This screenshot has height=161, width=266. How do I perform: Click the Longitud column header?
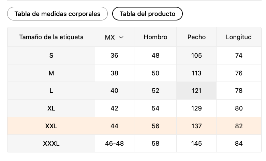(239, 37)
